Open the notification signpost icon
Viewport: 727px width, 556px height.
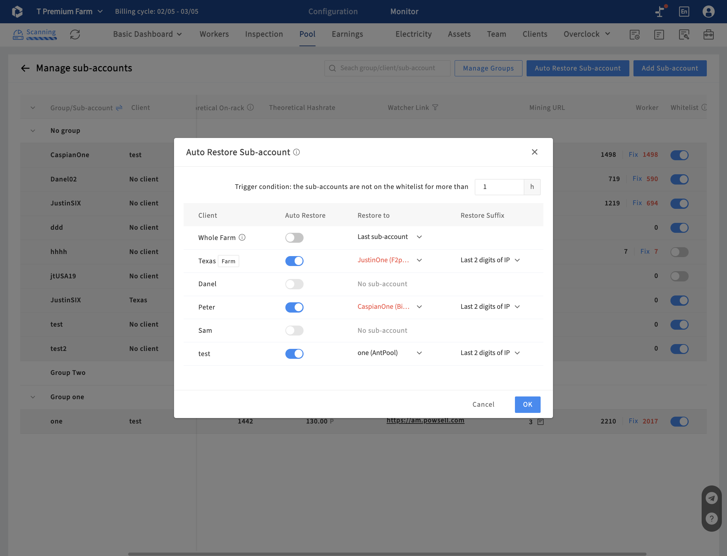click(x=660, y=11)
